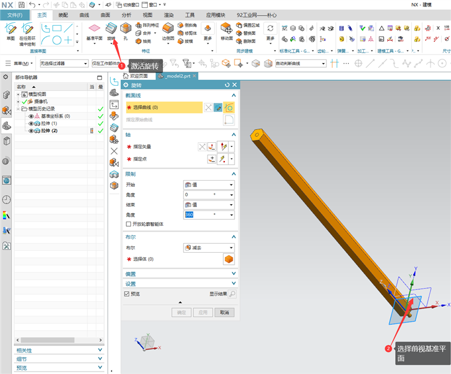Viewport: 451px width, 374px height.
Task: Choose the 抽壳 shell tool
Action: [144, 41]
